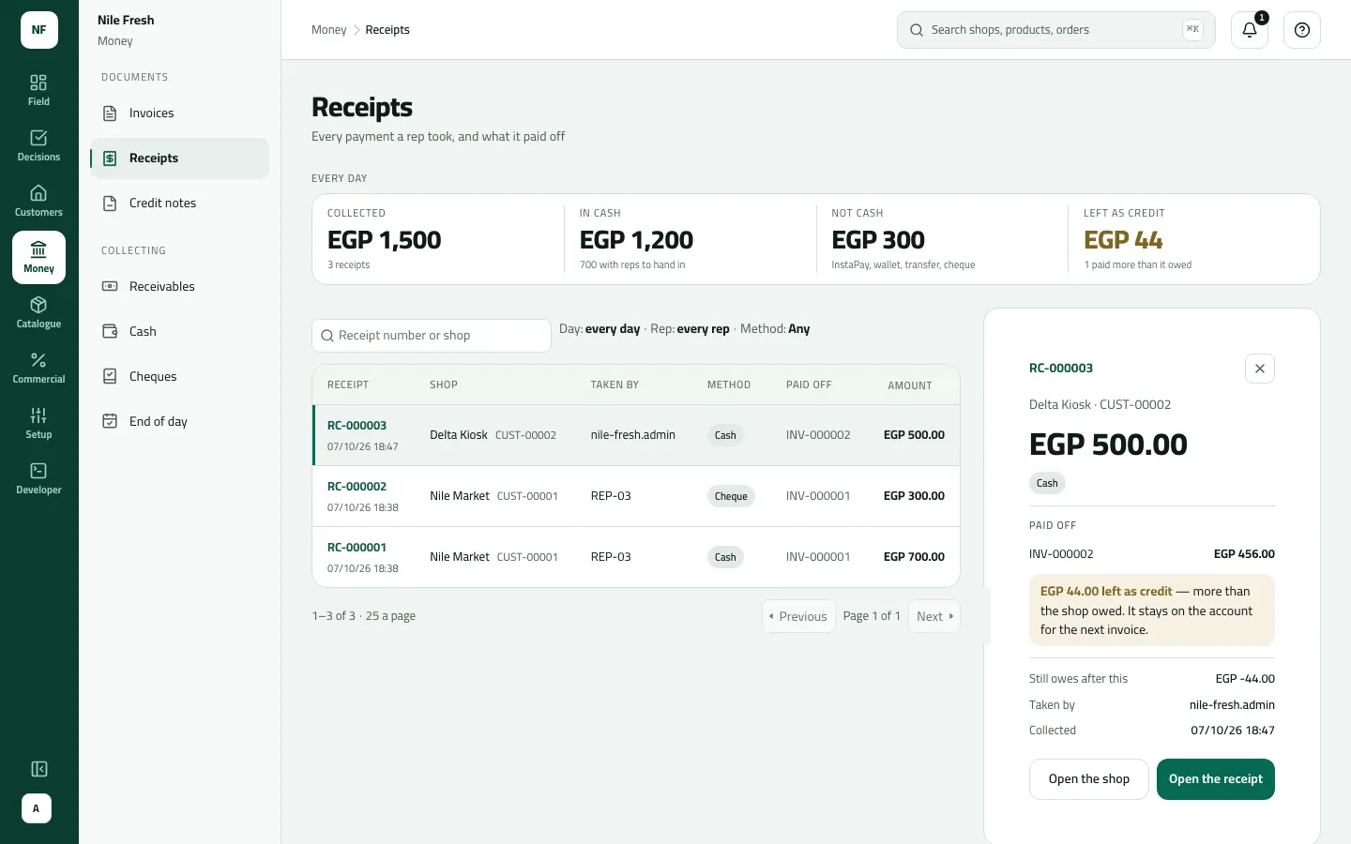
Task: Open the Decisions section
Action: click(x=38, y=145)
